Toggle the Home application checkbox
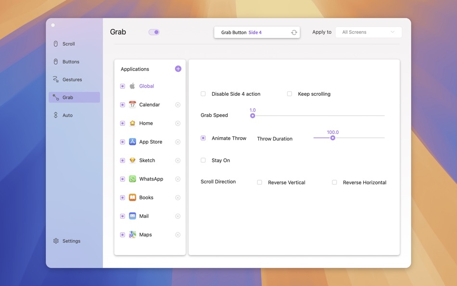Screen dimensions: 457x286 click(x=123, y=123)
